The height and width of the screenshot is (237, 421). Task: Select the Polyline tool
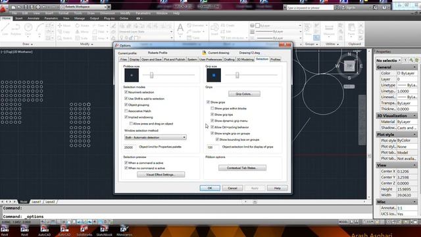pos(16,29)
